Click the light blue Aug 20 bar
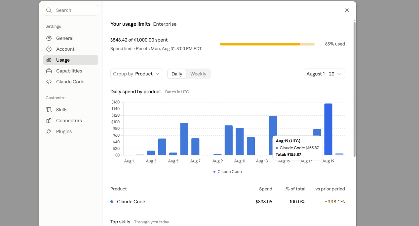The width and height of the screenshot is (419, 226). point(339,154)
